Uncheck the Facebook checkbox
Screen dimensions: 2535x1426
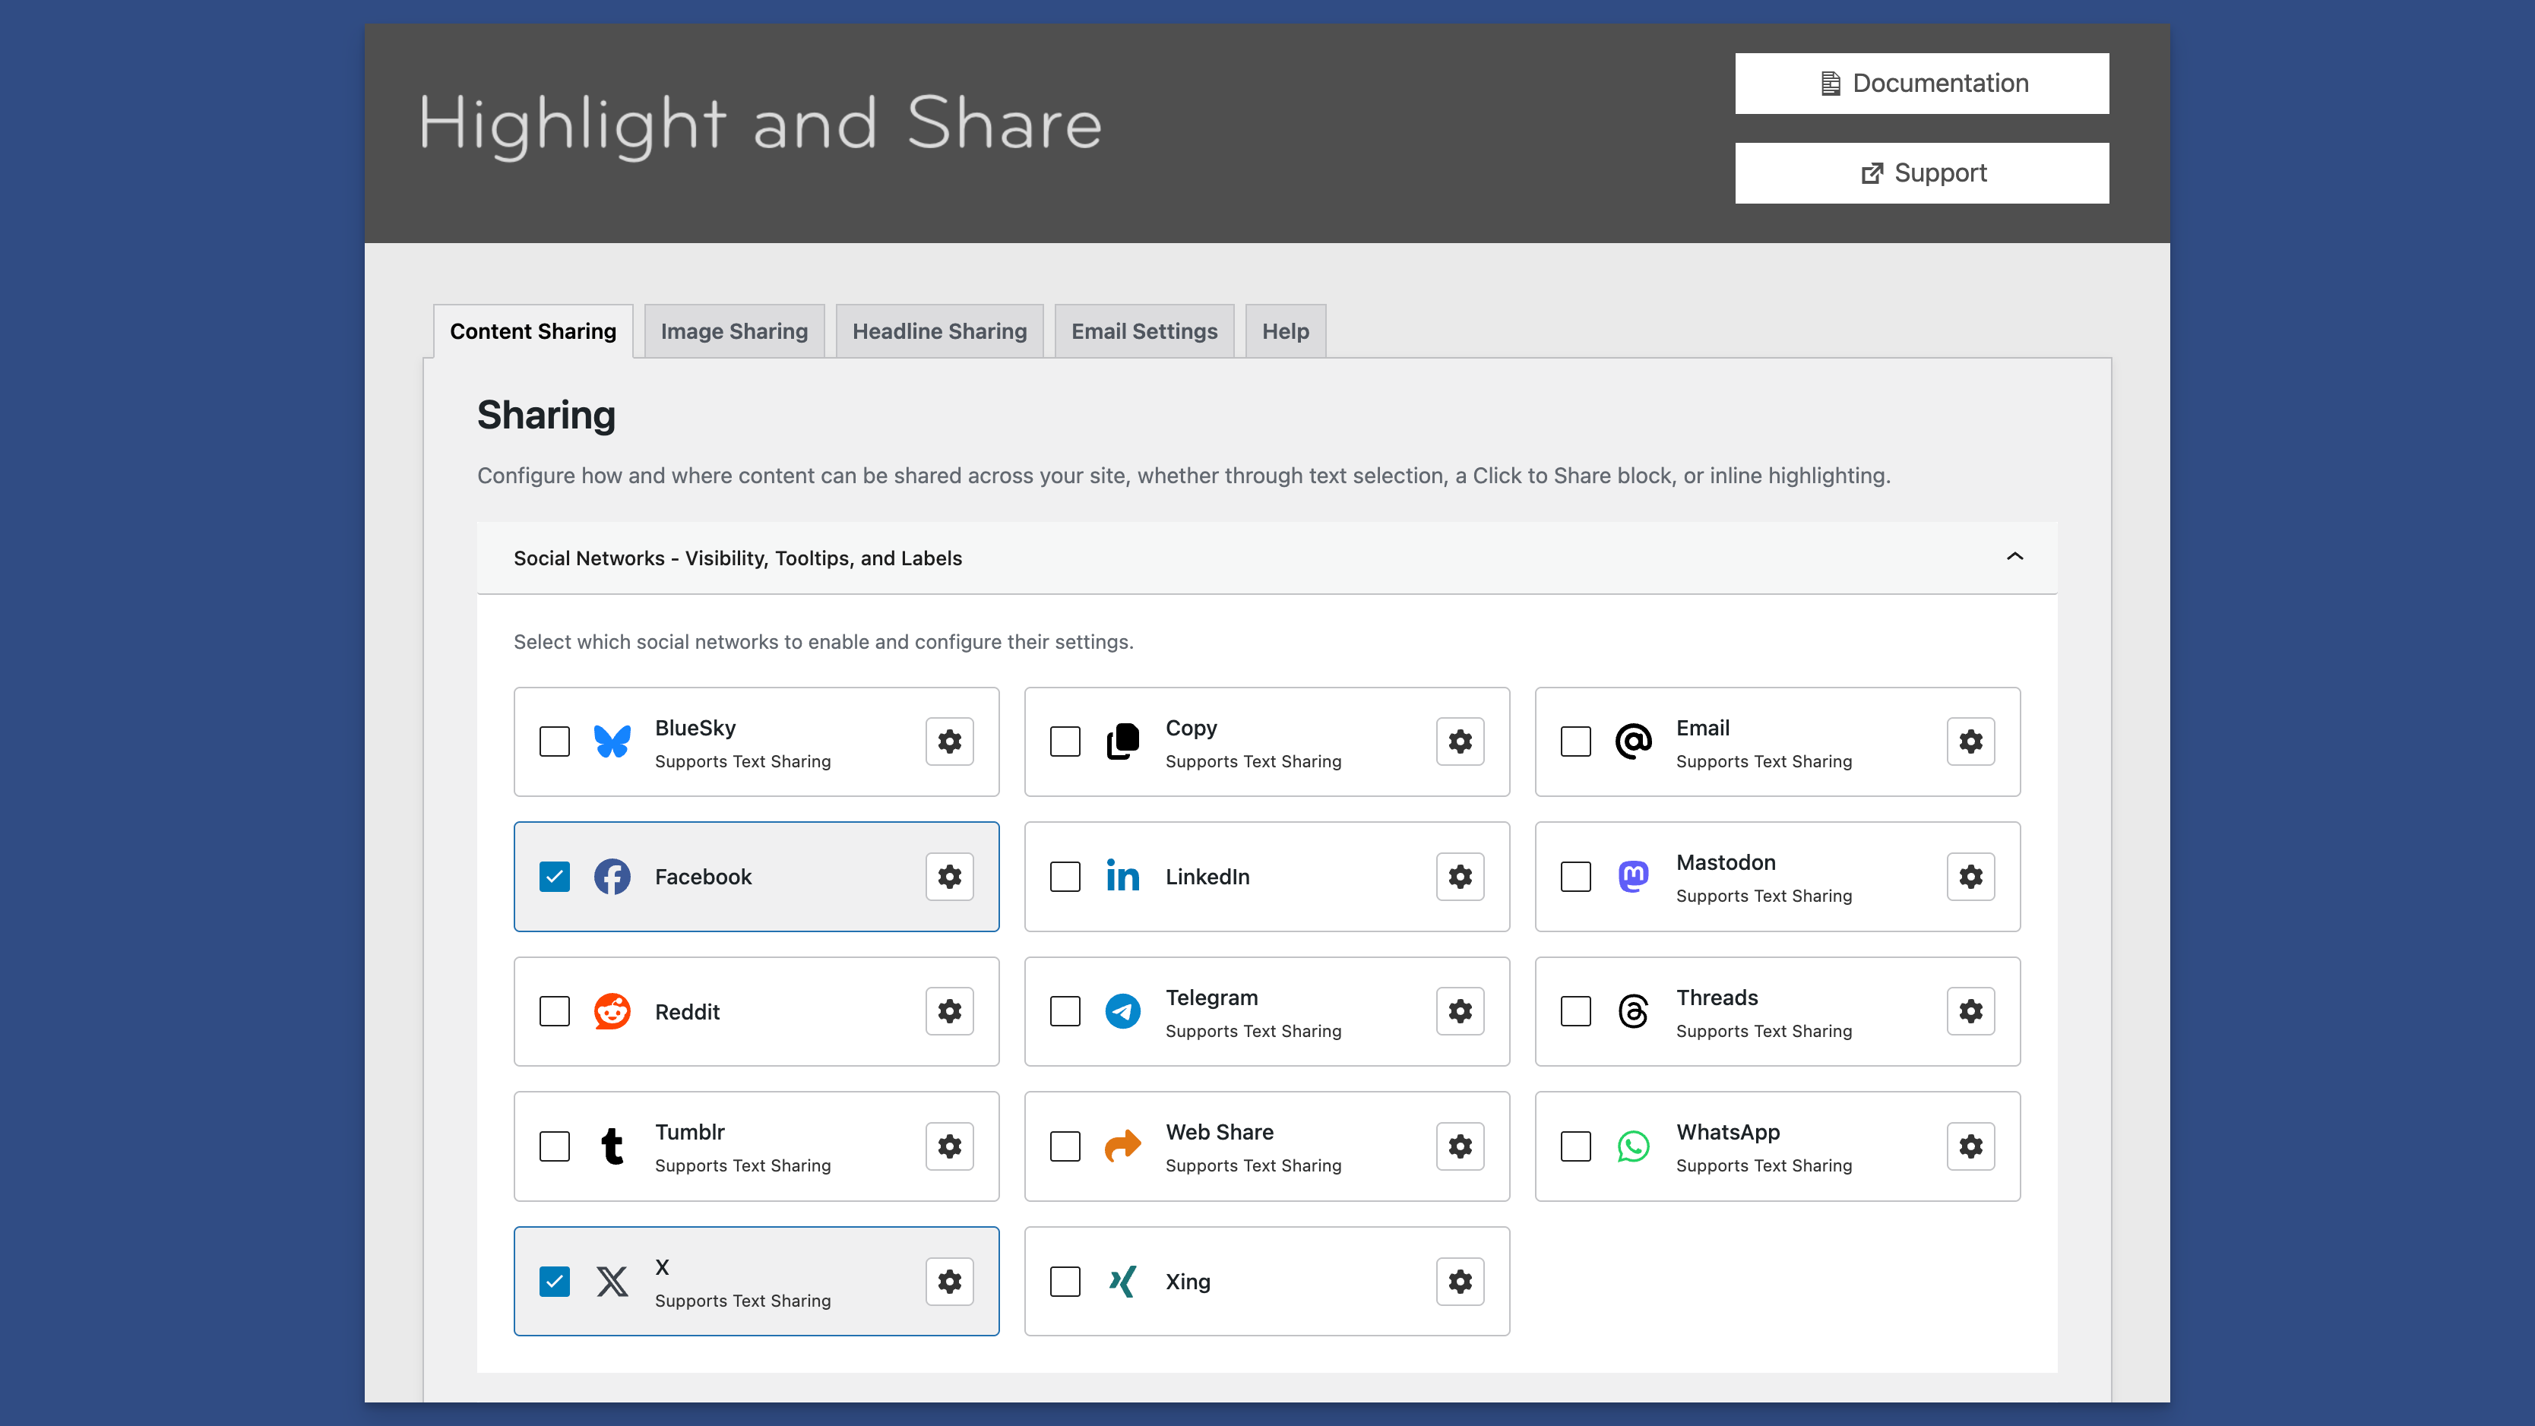[x=555, y=876]
